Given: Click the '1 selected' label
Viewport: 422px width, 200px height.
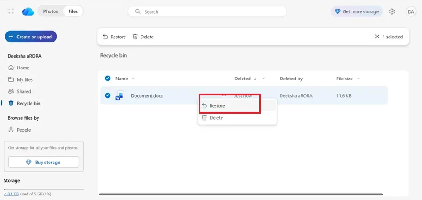Looking at the screenshot, I should point(393,37).
